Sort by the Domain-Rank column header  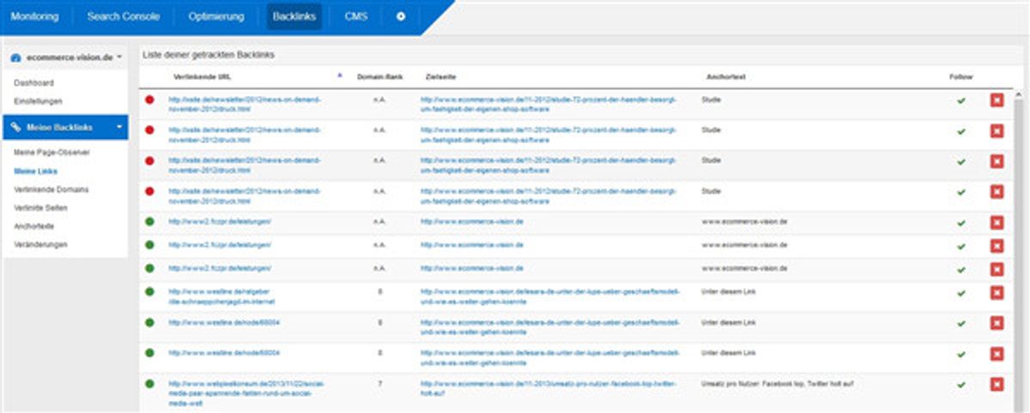point(379,76)
